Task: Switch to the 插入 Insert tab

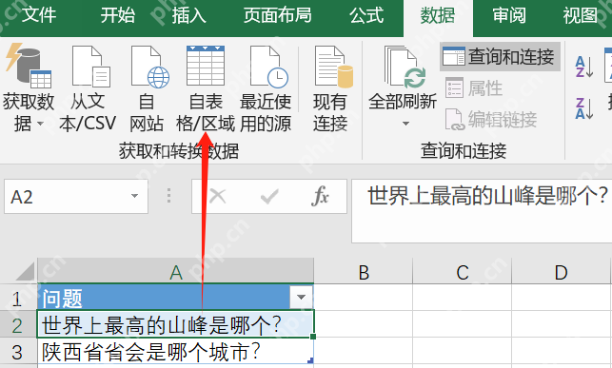Action: pyautogui.click(x=188, y=15)
